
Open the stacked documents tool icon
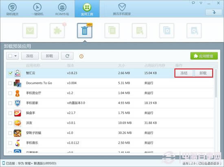[x=112, y=31]
